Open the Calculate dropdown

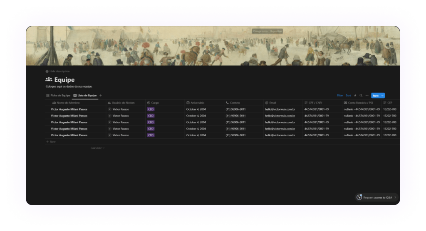(x=97, y=148)
